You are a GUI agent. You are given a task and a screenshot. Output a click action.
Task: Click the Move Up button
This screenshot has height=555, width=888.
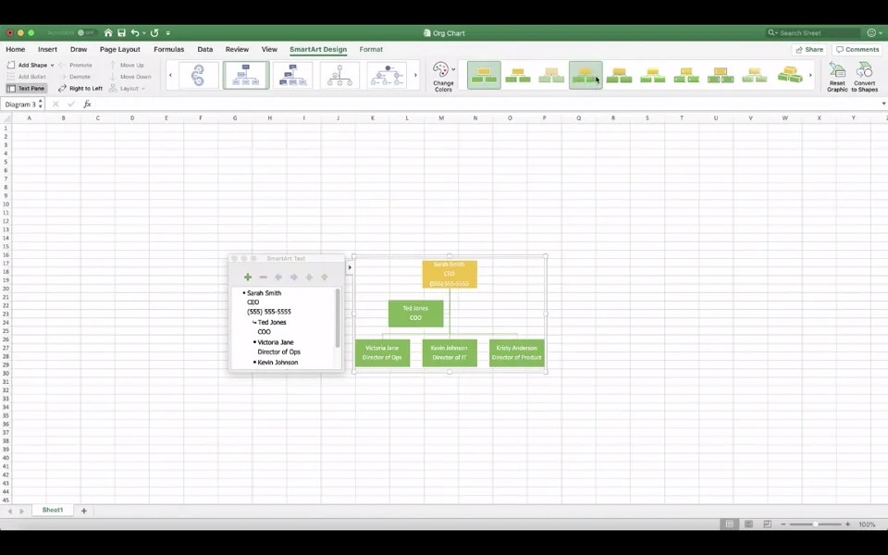click(x=127, y=65)
